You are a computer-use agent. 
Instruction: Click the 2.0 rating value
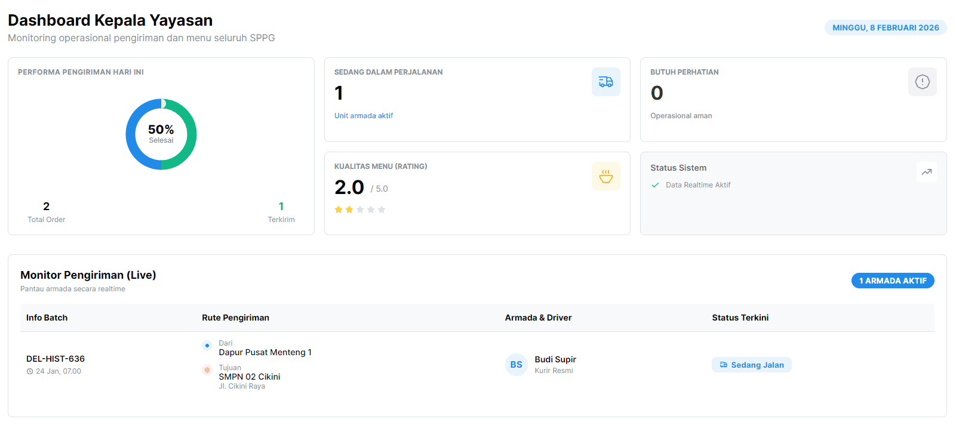point(349,187)
